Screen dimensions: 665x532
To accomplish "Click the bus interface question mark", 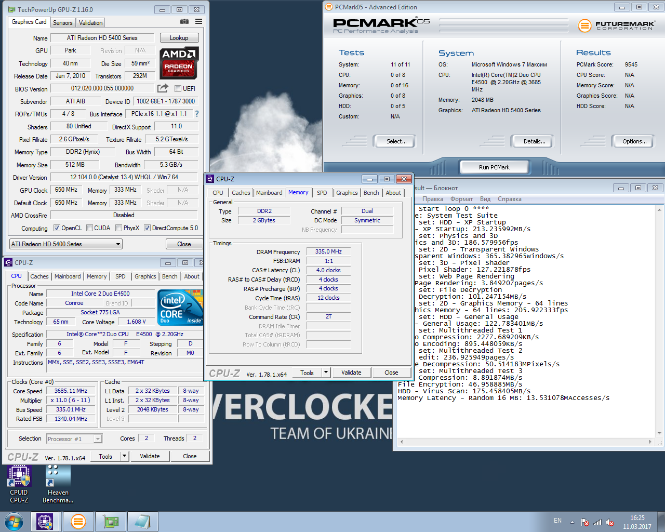I will (x=197, y=114).
